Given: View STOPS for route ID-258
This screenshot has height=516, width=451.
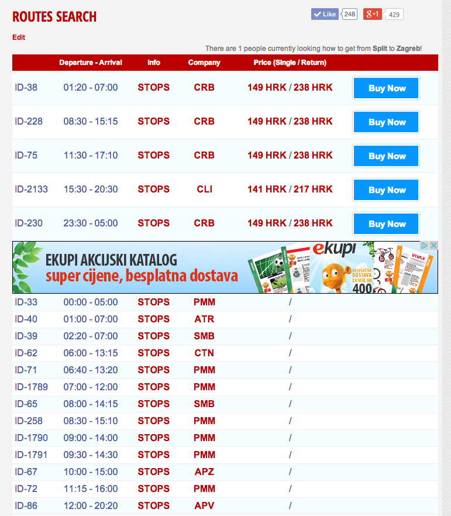Looking at the screenshot, I should point(154,421).
